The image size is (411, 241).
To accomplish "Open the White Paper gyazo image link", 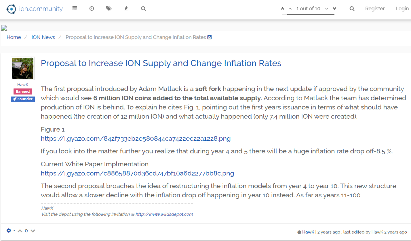I will (x=138, y=173).
